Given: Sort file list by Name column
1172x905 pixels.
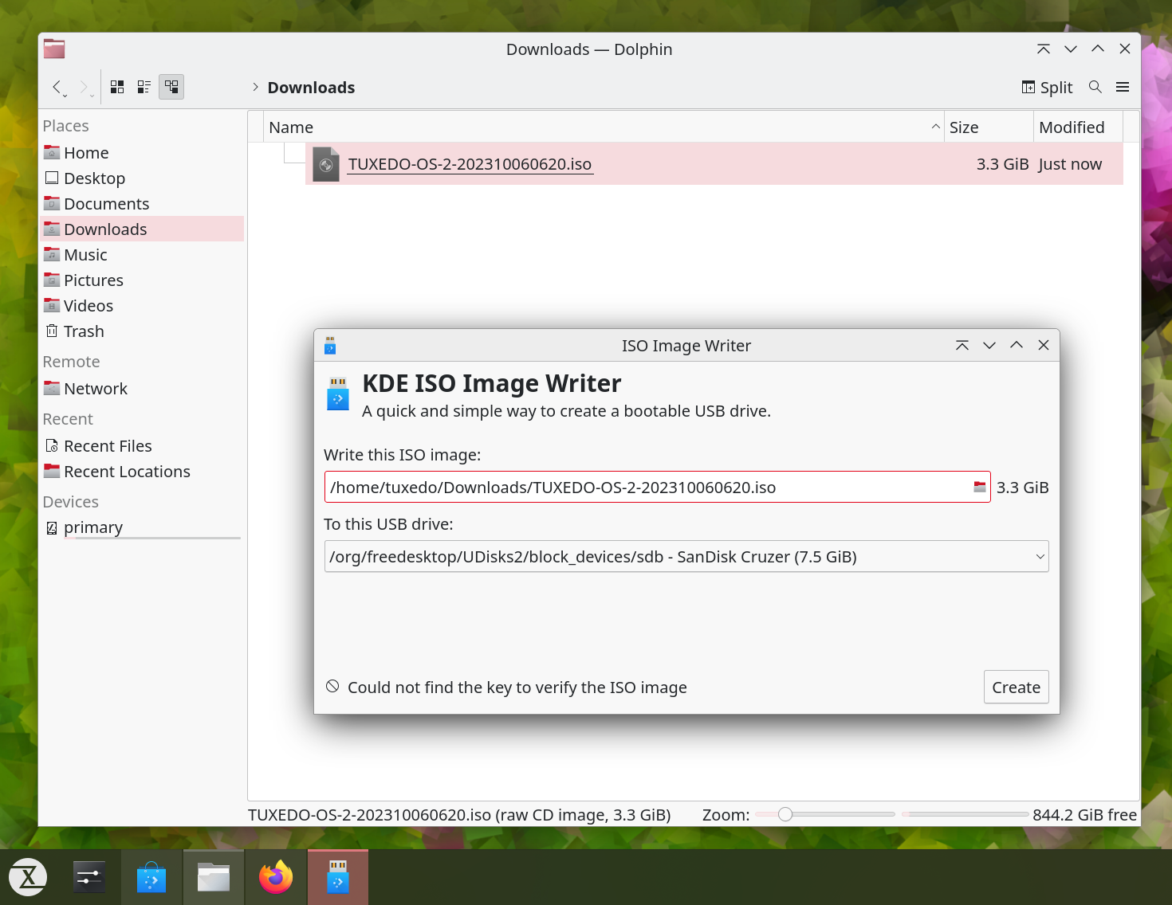Looking at the screenshot, I should tap(604, 127).
